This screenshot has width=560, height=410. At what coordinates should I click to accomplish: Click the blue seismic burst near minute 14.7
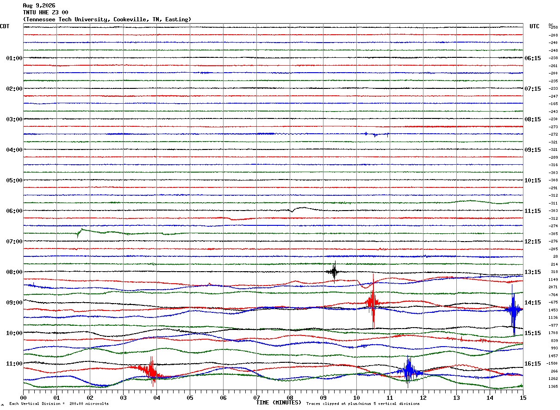(513, 310)
